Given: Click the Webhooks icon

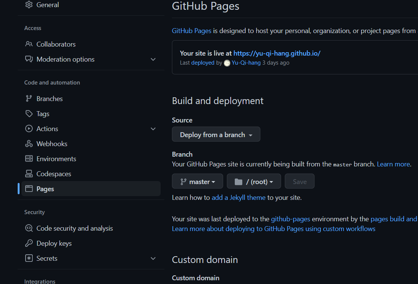Looking at the screenshot, I should 29,144.
